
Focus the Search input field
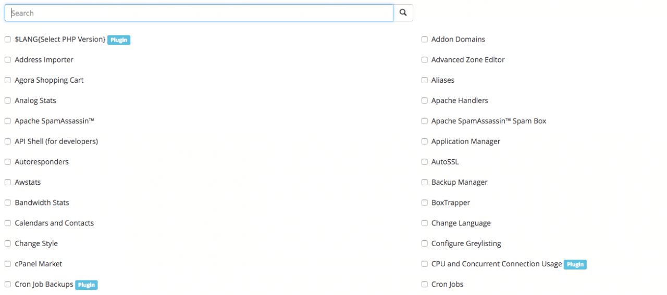(199, 13)
